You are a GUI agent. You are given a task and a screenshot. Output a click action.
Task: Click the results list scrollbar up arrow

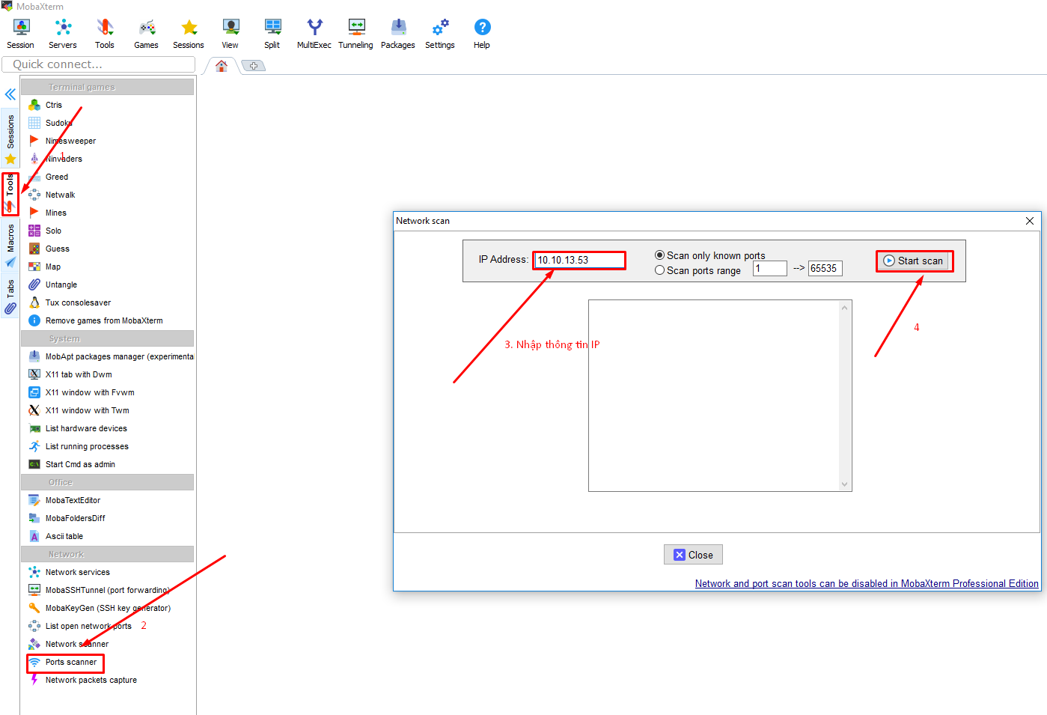(x=844, y=307)
